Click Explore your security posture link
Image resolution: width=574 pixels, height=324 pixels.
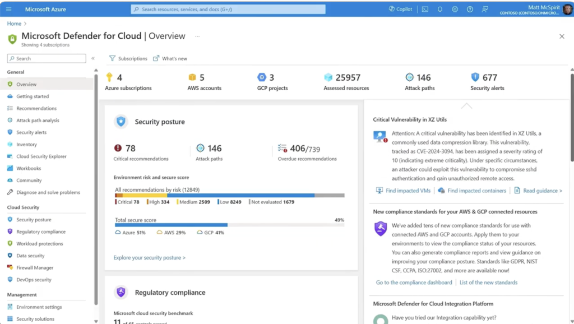[x=149, y=258]
